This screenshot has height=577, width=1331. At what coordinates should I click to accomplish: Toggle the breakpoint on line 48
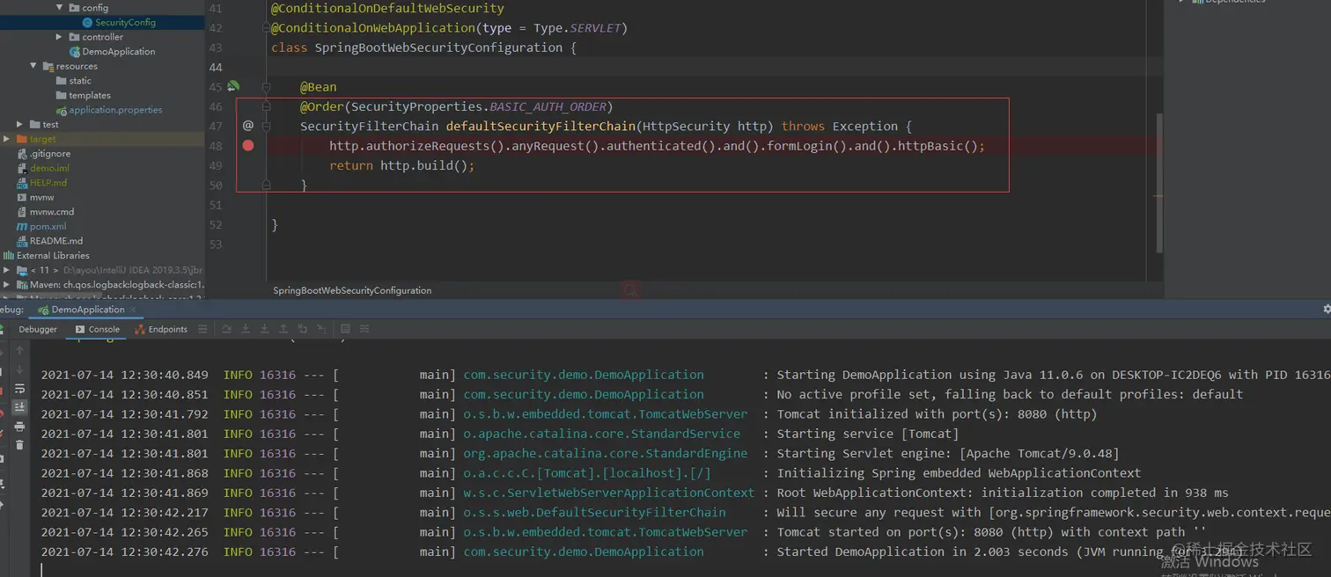pos(248,145)
